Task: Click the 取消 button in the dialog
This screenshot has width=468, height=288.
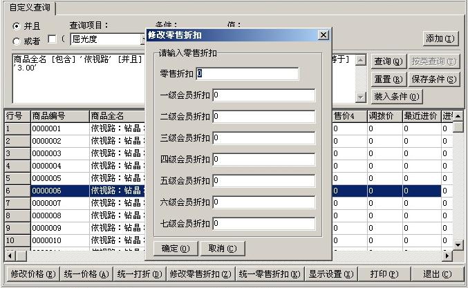Action: point(222,249)
